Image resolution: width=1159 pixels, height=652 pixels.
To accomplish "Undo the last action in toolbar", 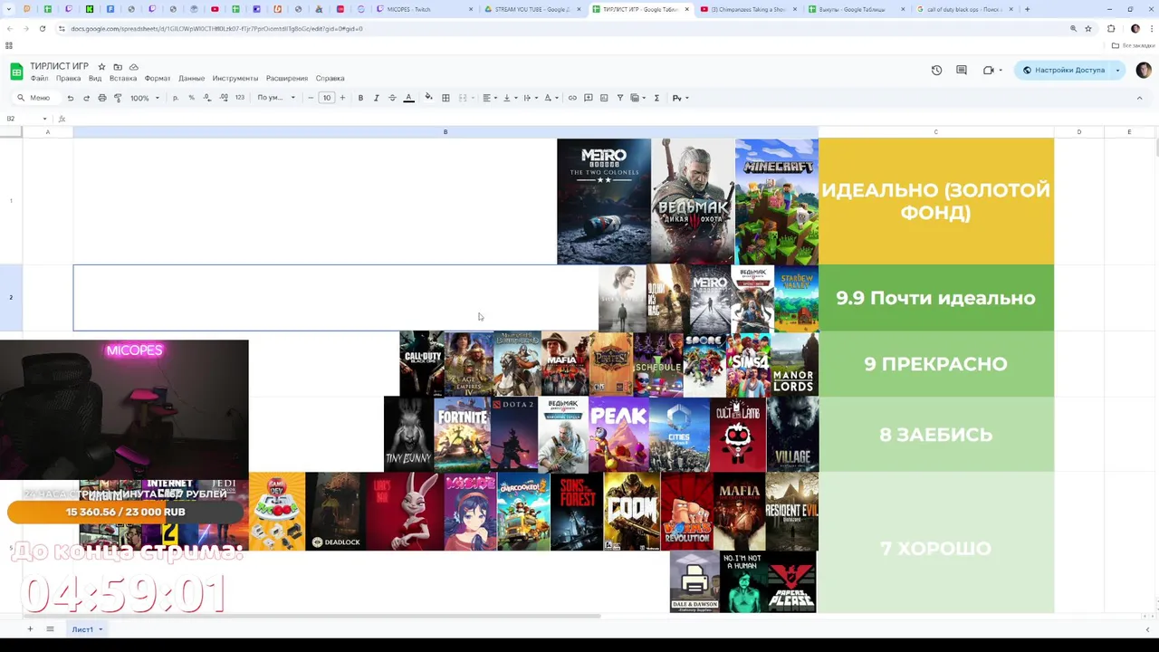I will point(71,98).
